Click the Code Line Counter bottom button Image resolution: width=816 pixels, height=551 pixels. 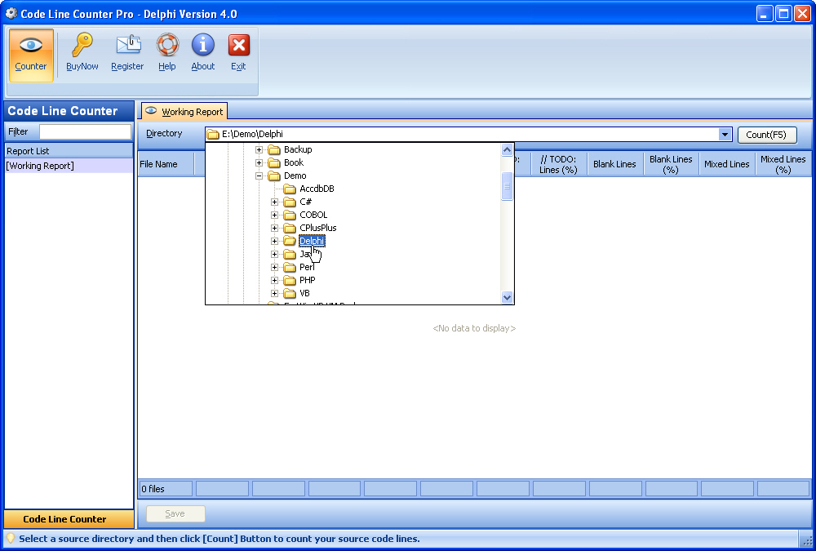point(69,519)
